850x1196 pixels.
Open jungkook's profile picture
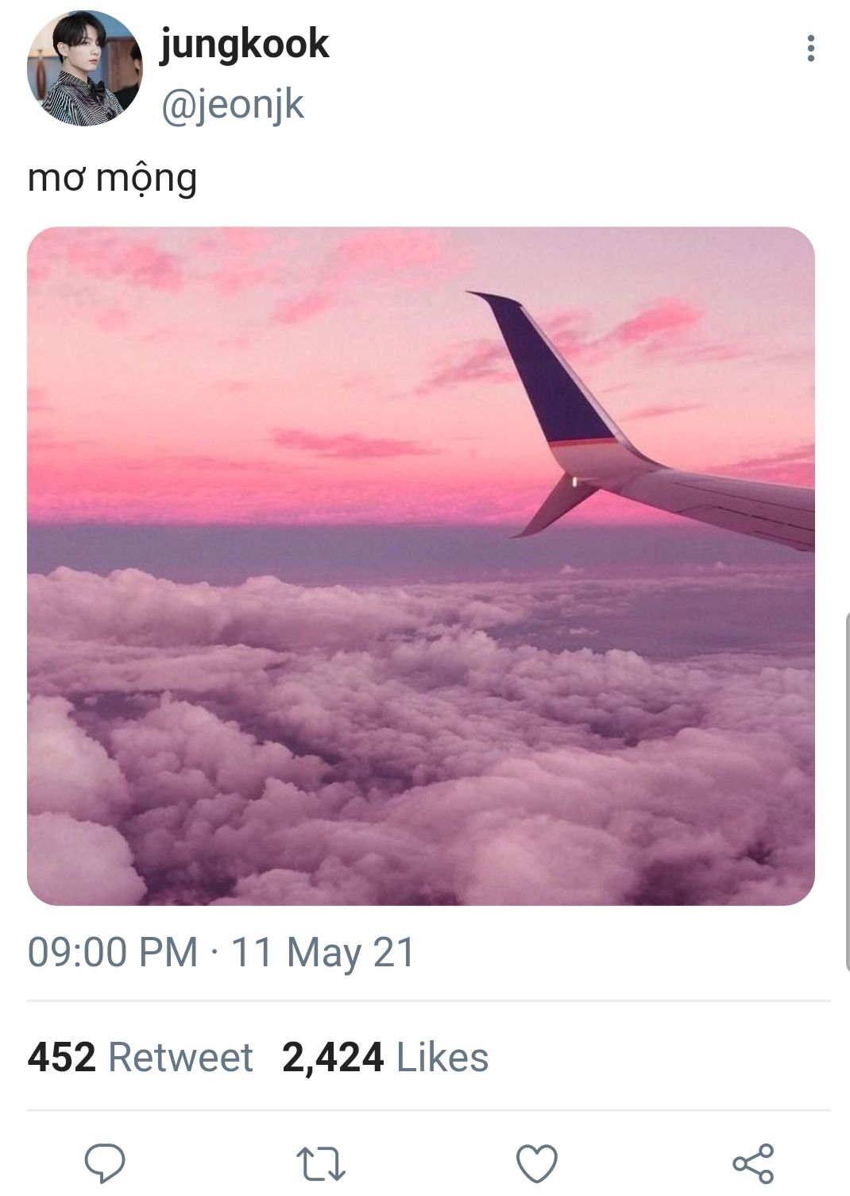pos(84,68)
